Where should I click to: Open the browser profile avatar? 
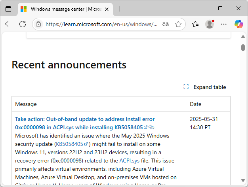click(210, 24)
